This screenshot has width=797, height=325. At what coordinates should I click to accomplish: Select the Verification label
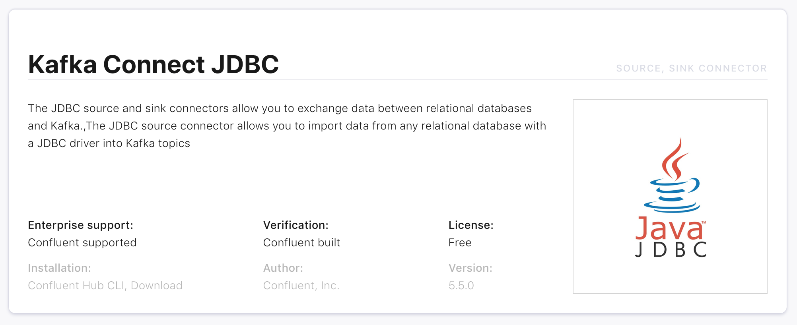[296, 225]
